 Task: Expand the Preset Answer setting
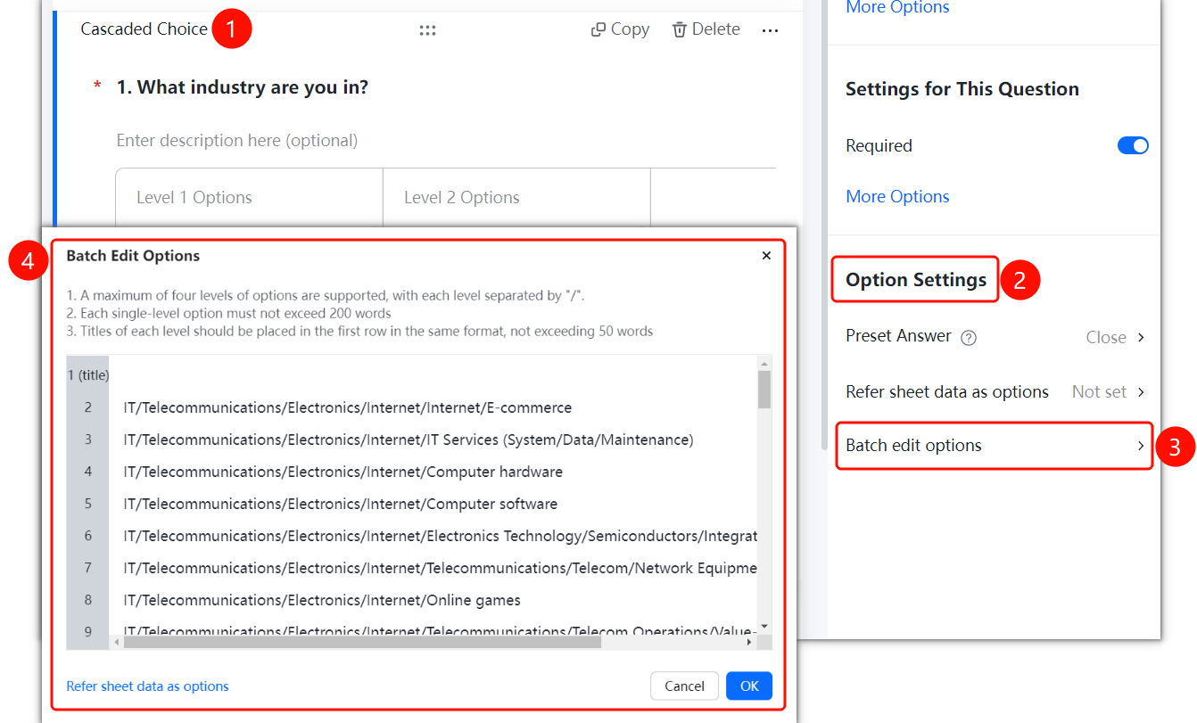[x=1141, y=337]
